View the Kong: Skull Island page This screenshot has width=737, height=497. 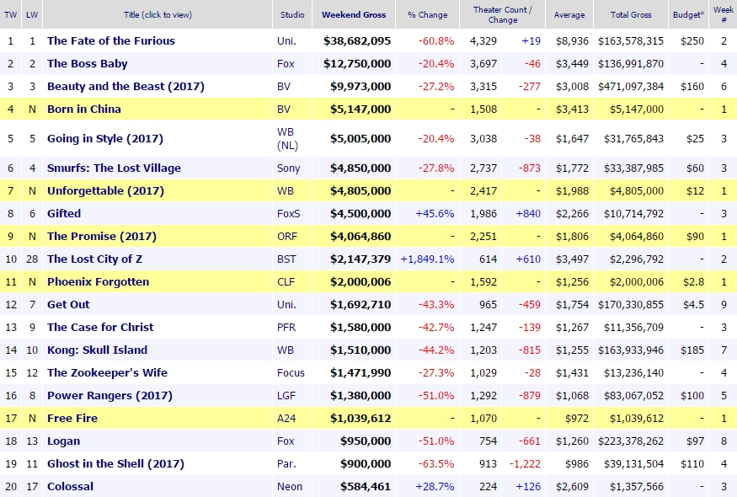(x=98, y=350)
